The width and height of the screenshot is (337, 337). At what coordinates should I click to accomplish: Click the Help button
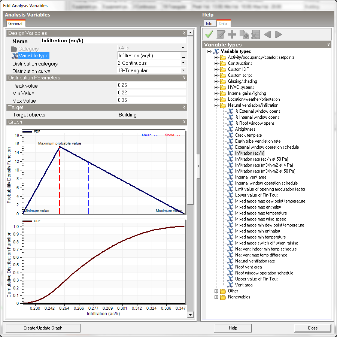point(233,328)
